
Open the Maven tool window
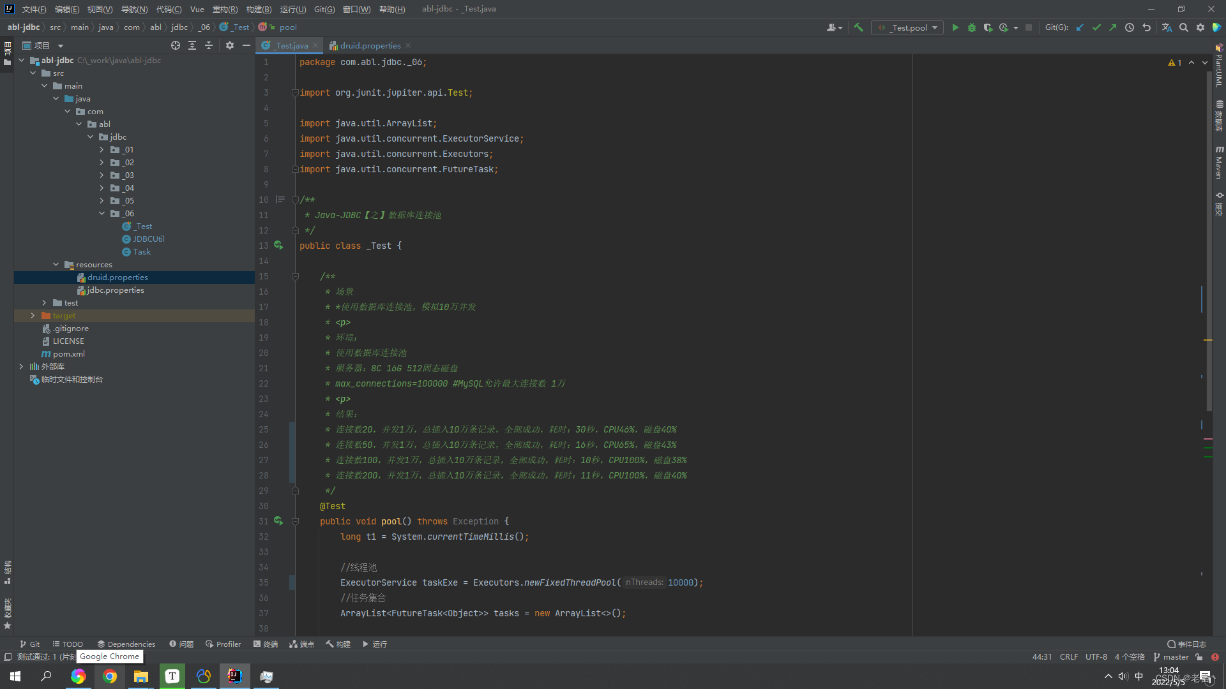coord(1219,162)
